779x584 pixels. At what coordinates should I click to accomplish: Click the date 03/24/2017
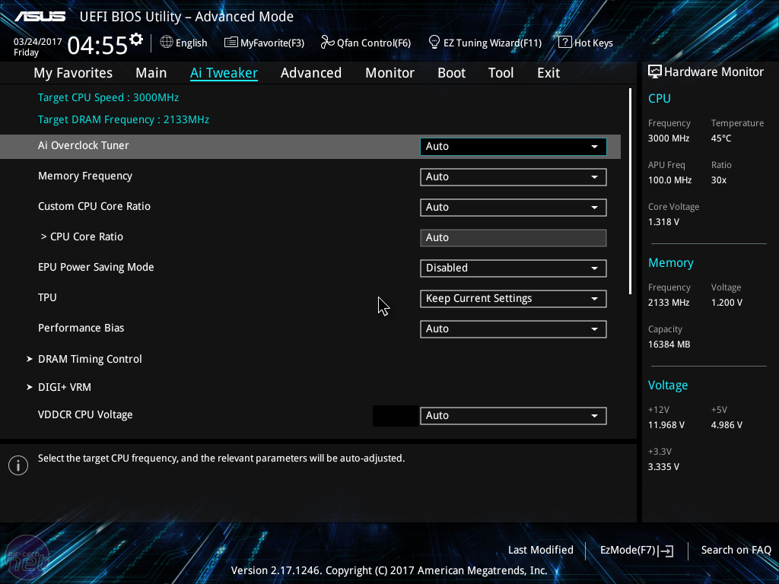38,42
